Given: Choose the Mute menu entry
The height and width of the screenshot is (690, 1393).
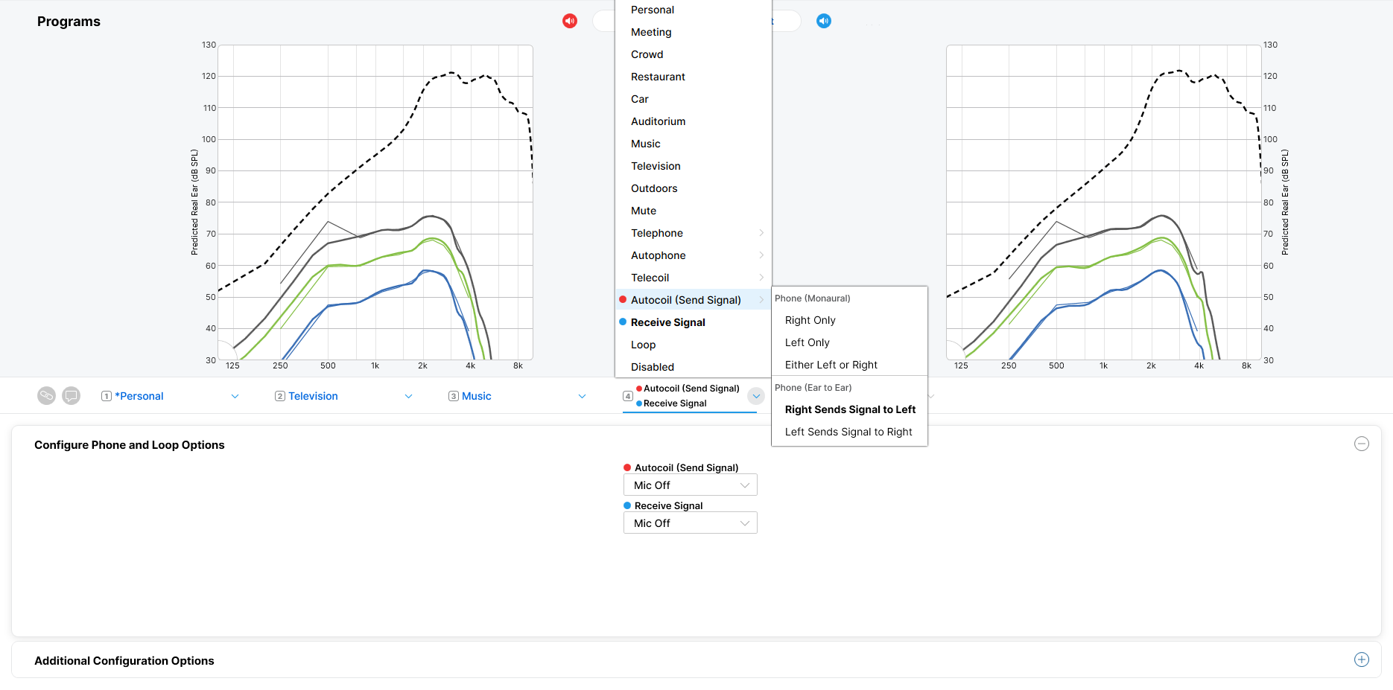Looking at the screenshot, I should (x=694, y=211).
